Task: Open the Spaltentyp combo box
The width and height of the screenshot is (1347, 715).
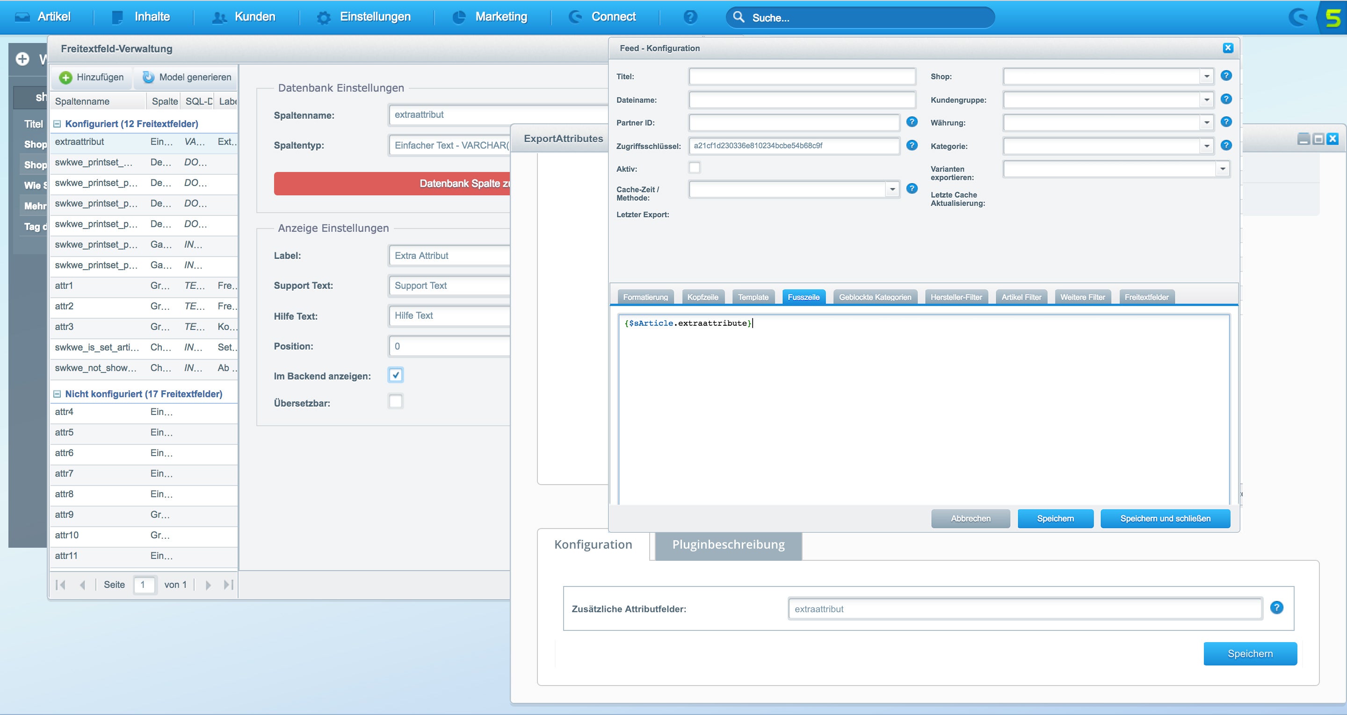Action: pos(449,145)
